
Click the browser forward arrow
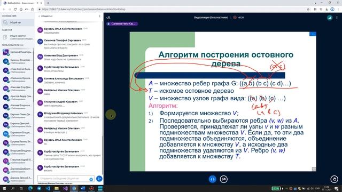[x=10, y=9]
